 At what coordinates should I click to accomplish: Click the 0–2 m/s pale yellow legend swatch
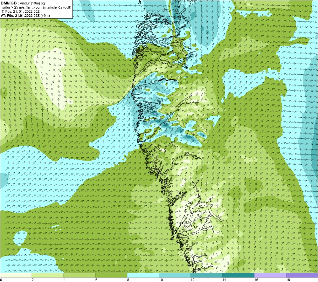coord(16,275)
